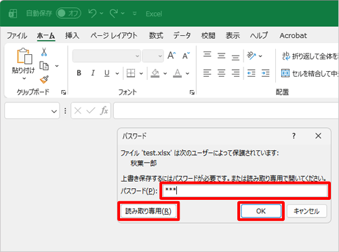Toggle Underline formatting
The image size is (339, 252).
coord(107,73)
